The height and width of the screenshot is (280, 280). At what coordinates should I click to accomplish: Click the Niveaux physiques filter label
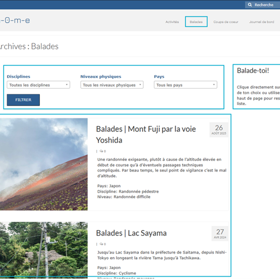coord(101,76)
